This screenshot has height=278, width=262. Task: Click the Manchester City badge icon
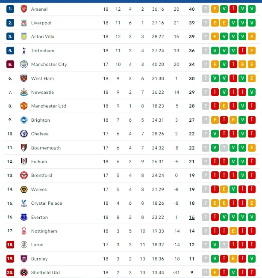(x=24, y=64)
